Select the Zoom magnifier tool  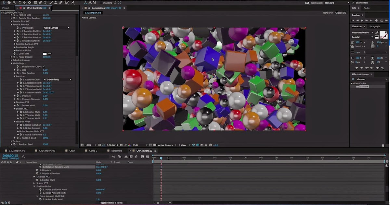(x=14, y=3)
